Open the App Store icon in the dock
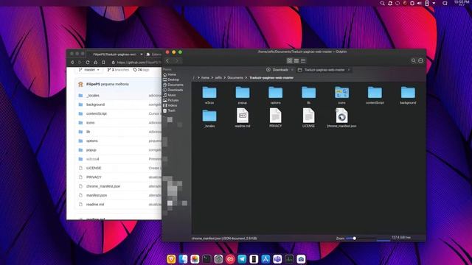The image size is (472, 265). point(265,259)
